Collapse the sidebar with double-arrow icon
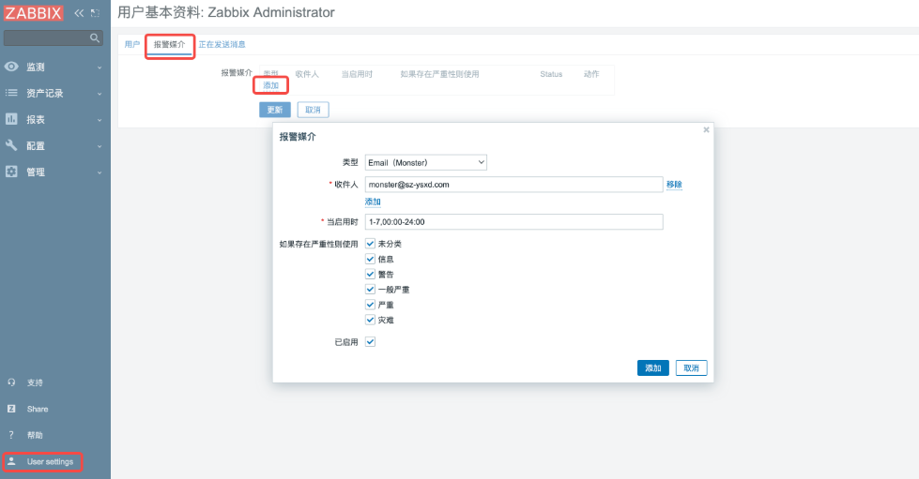Image resolution: width=919 pixels, height=479 pixels. [x=79, y=13]
